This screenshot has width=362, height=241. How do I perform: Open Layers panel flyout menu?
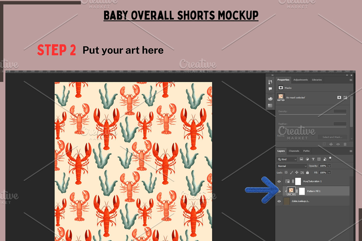click(x=351, y=151)
